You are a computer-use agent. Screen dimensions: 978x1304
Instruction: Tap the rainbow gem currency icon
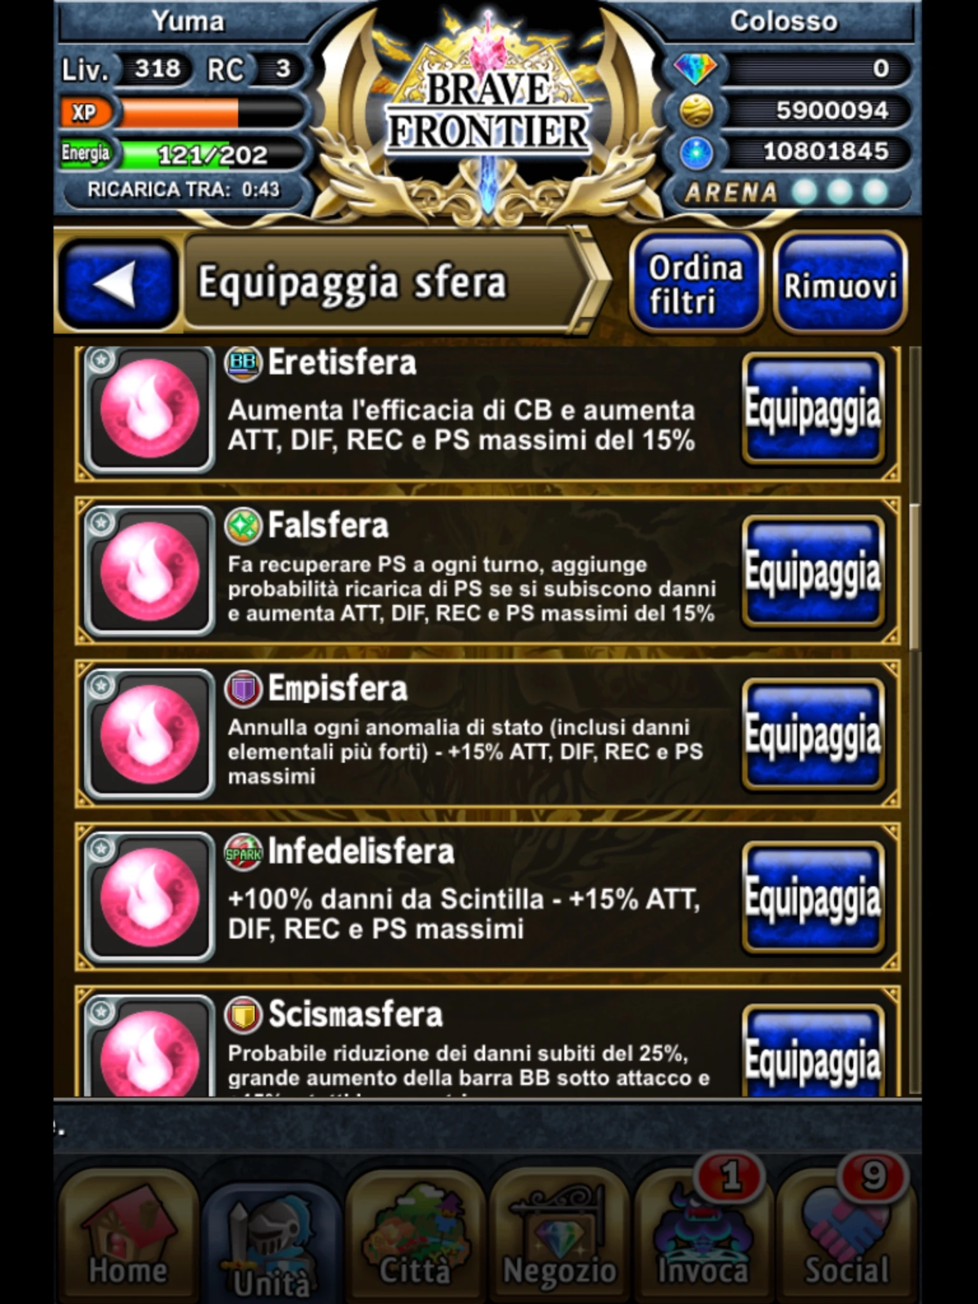pyautogui.click(x=695, y=68)
